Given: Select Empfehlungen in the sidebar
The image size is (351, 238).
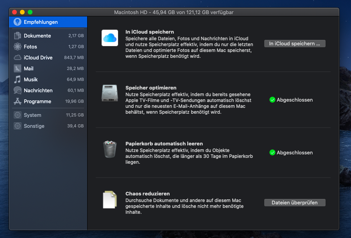Looking at the screenshot, I should click(x=41, y=22).
